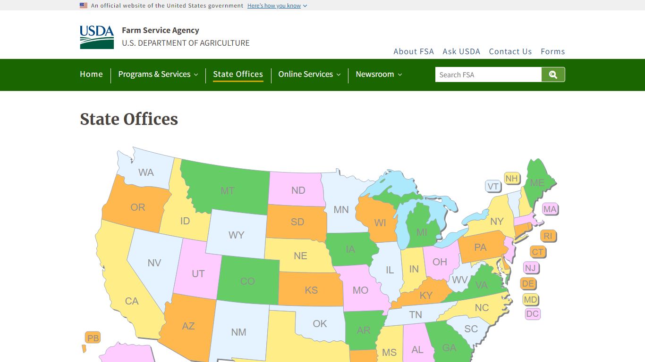Click Colorado (CO) on the map
The image size is (645, 362).
point(247,281)
